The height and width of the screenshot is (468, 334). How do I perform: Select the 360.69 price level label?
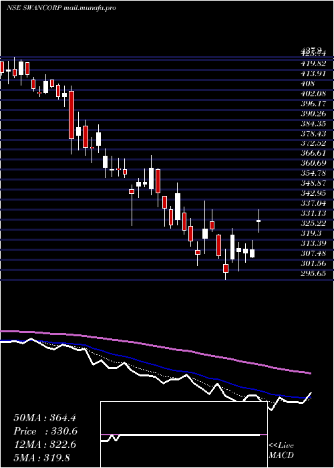[314, 164]
